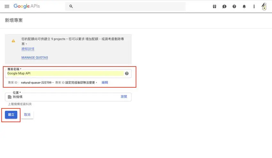Open the 瞭解詳情 link
The width and height of the screenshot is (272, 158).
(x=28, y=49)
